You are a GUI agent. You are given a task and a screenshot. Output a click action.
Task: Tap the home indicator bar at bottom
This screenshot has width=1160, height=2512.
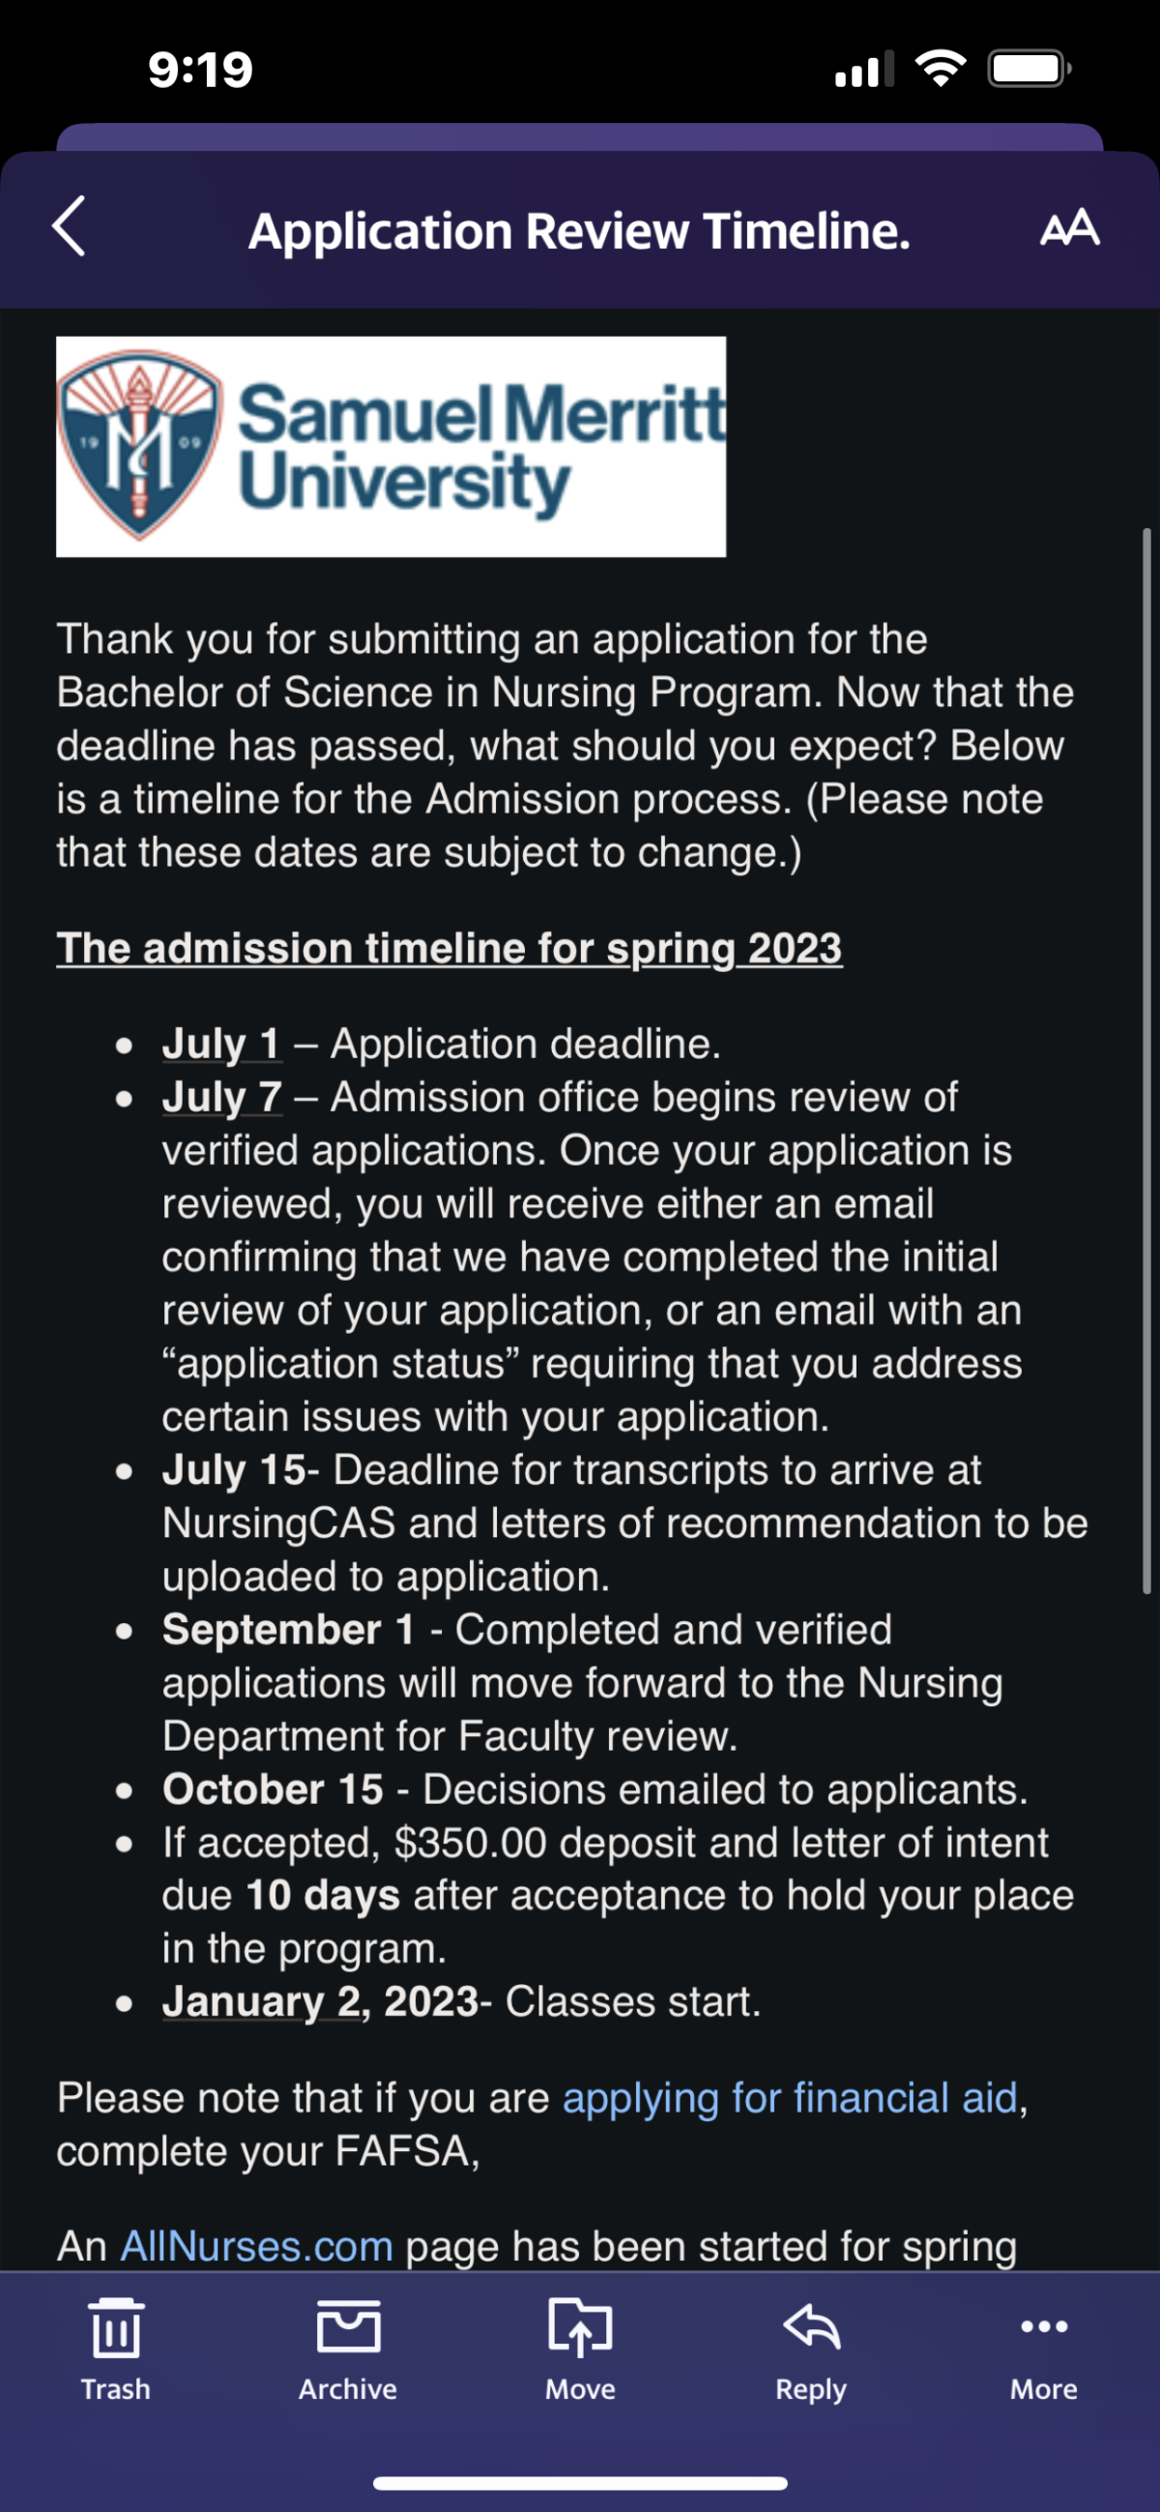[580, 2483]
